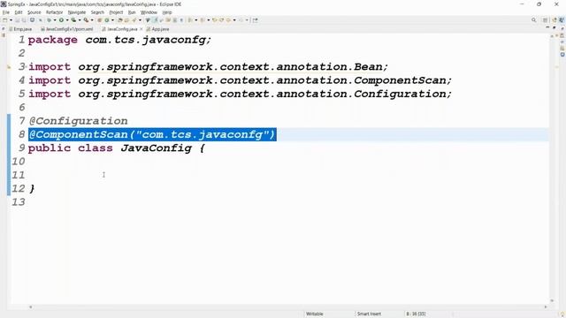This screenshot has width=566, height=318.
Task: Expand the Coverage dropdown arrow
Action: (80, 20)
